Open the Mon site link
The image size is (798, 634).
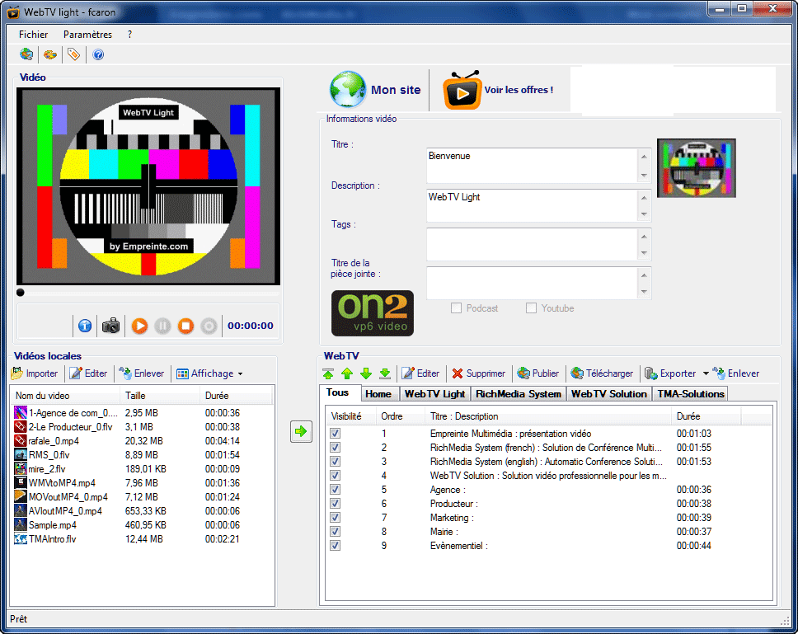[x=396, y=90]
